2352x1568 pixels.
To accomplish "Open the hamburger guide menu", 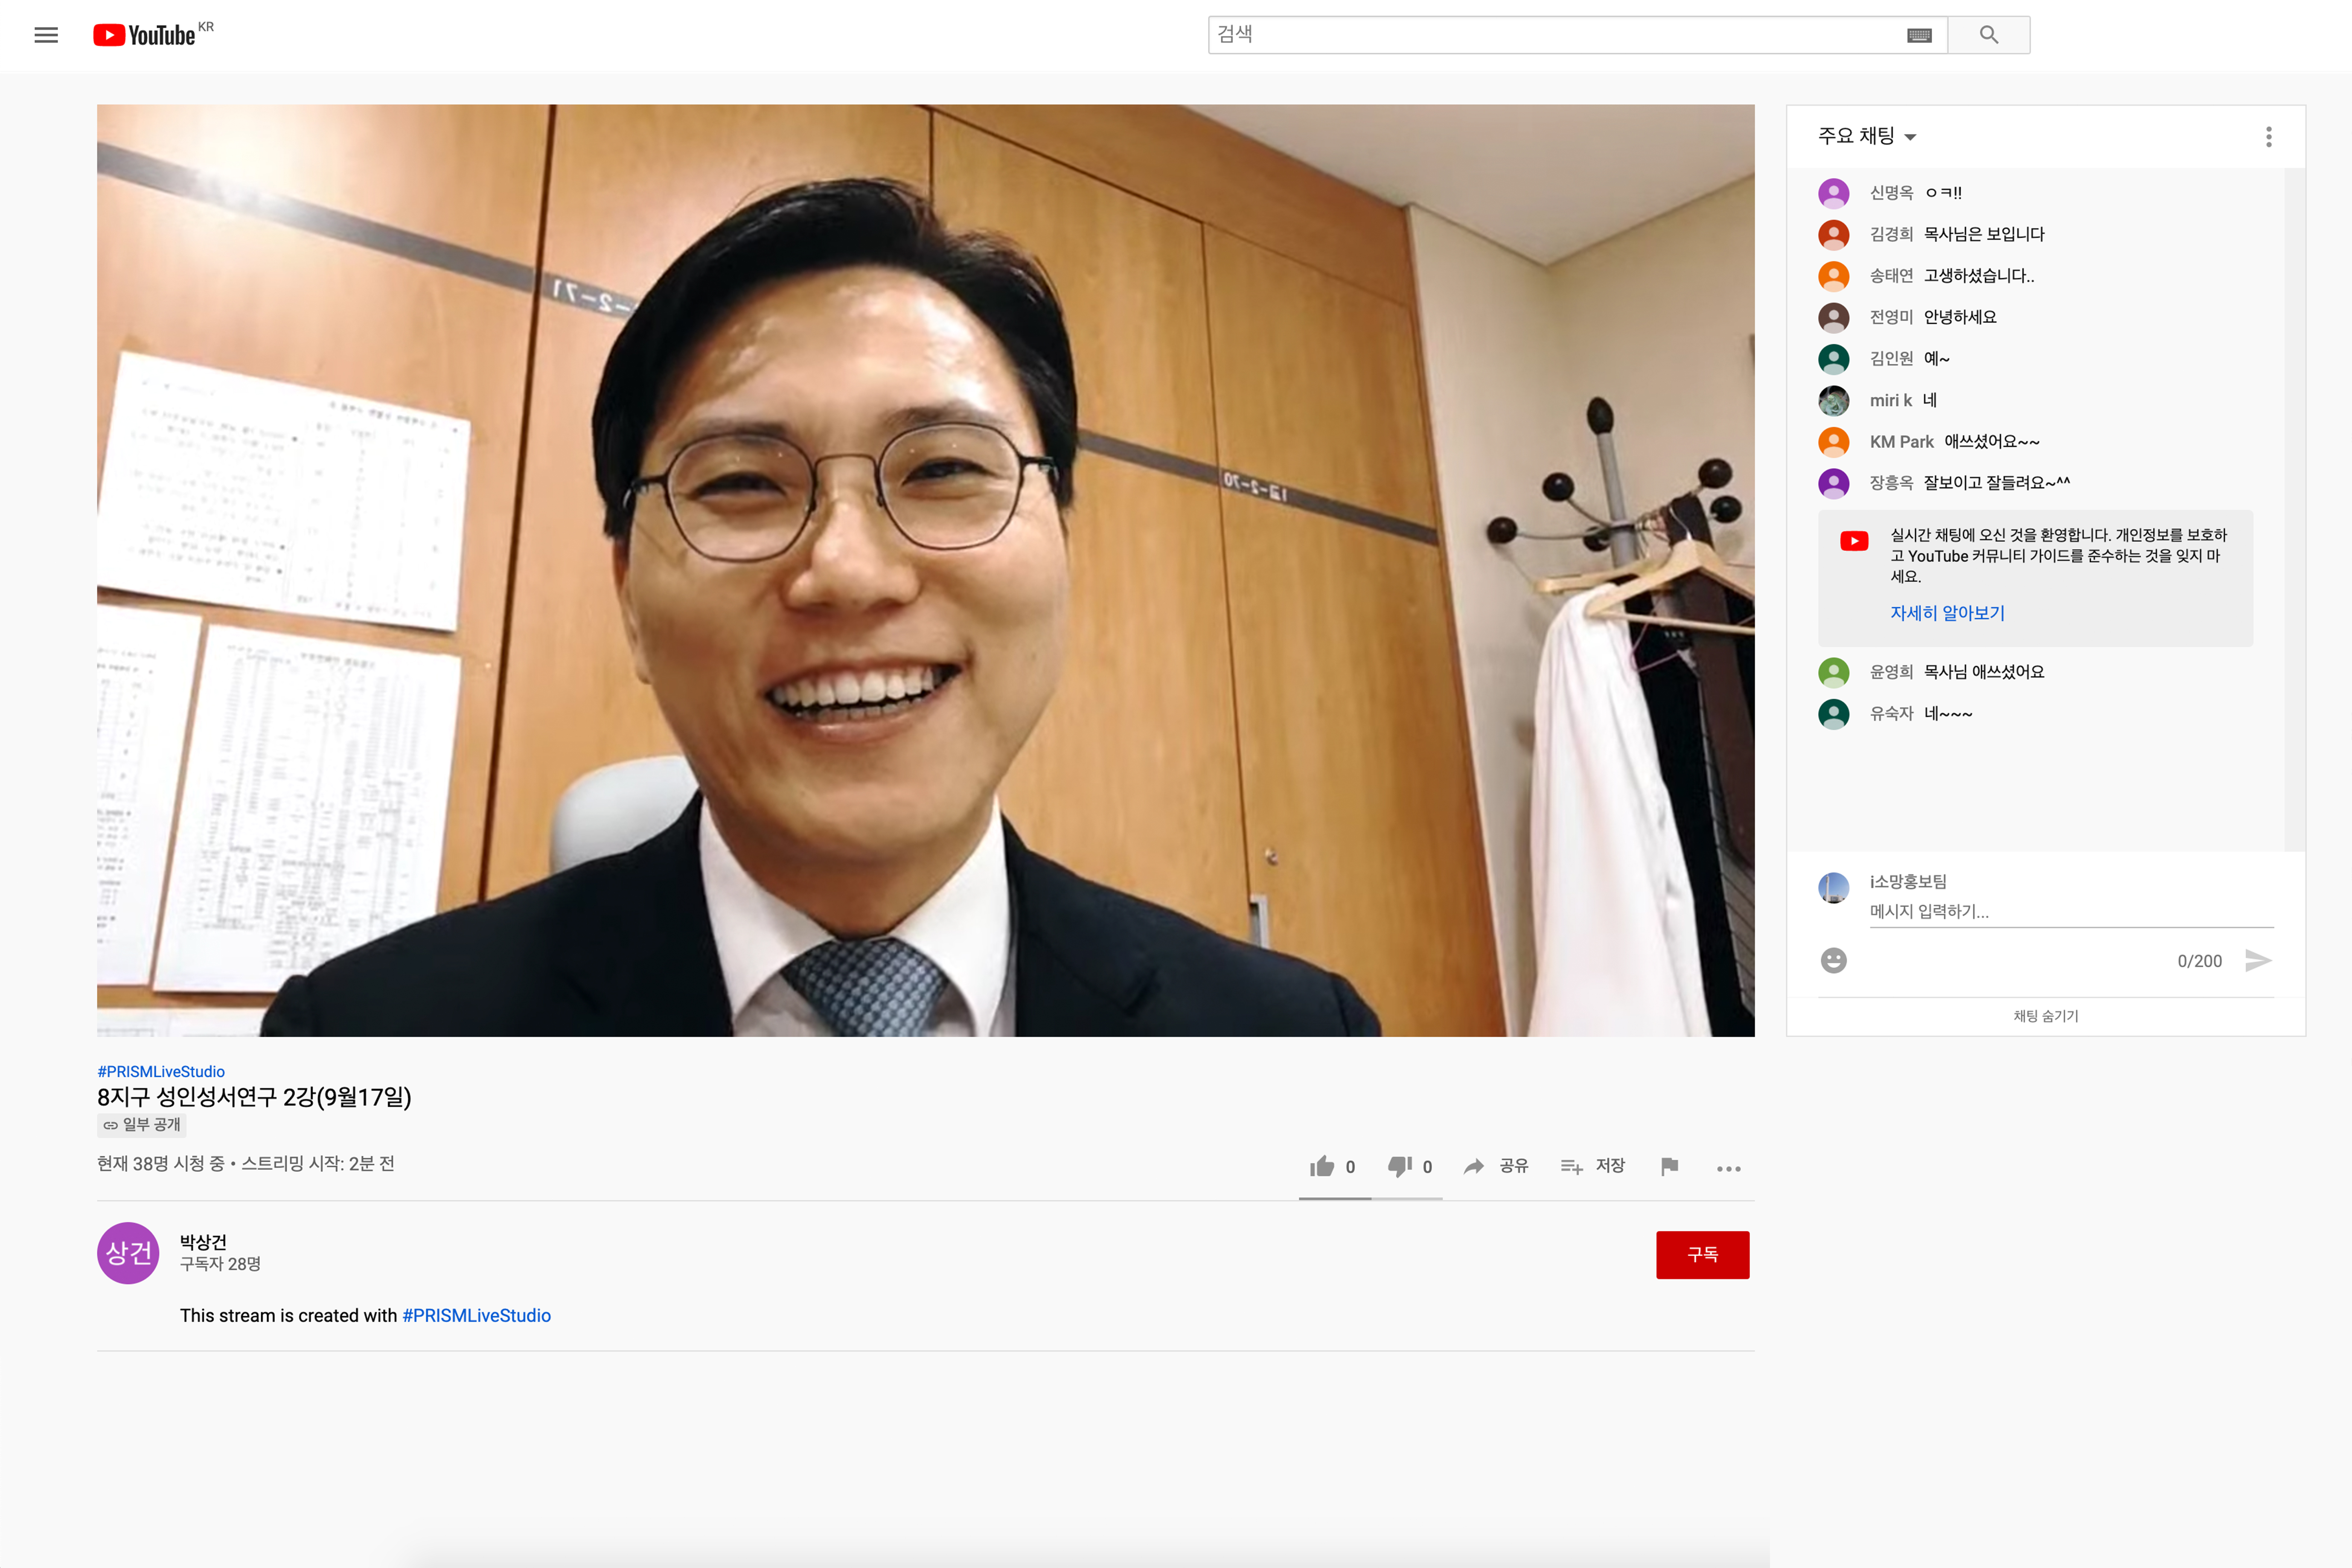I will click(x=46, y=35).
